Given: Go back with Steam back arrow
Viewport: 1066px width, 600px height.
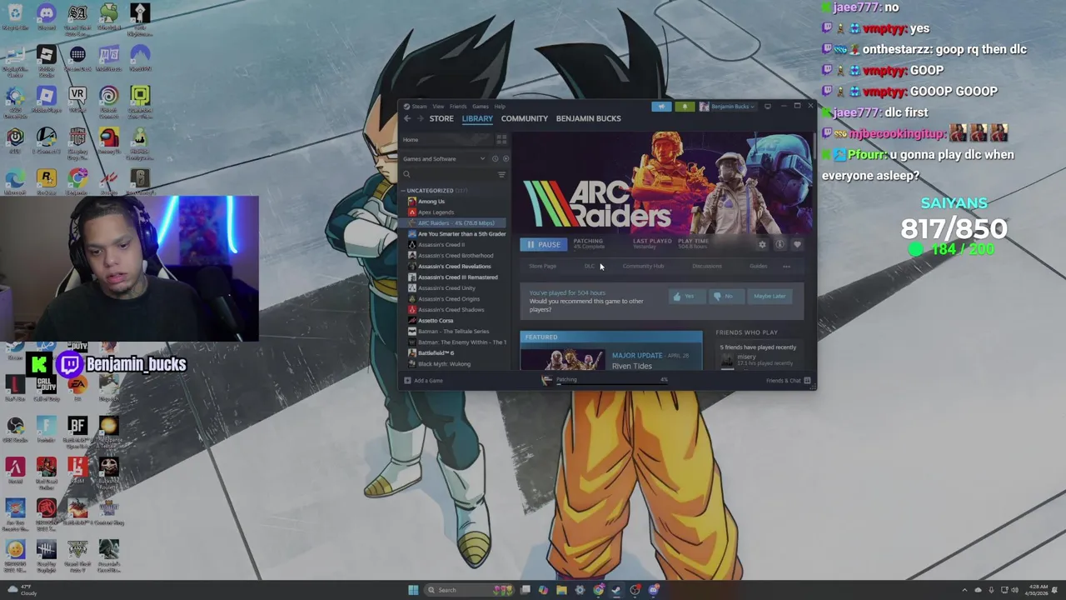Looking at the screenshot, I should pyautogui.click(x=407, y=118).
